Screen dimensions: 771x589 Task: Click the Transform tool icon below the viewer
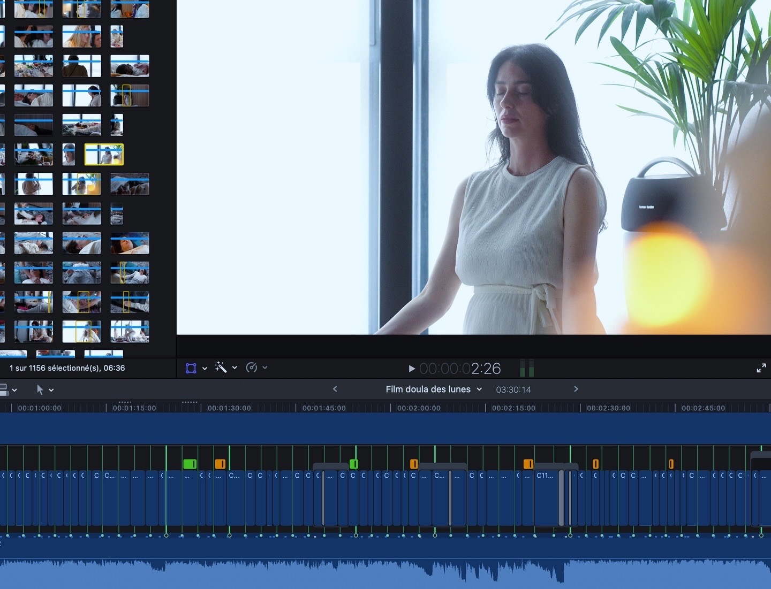click(191, 368)
